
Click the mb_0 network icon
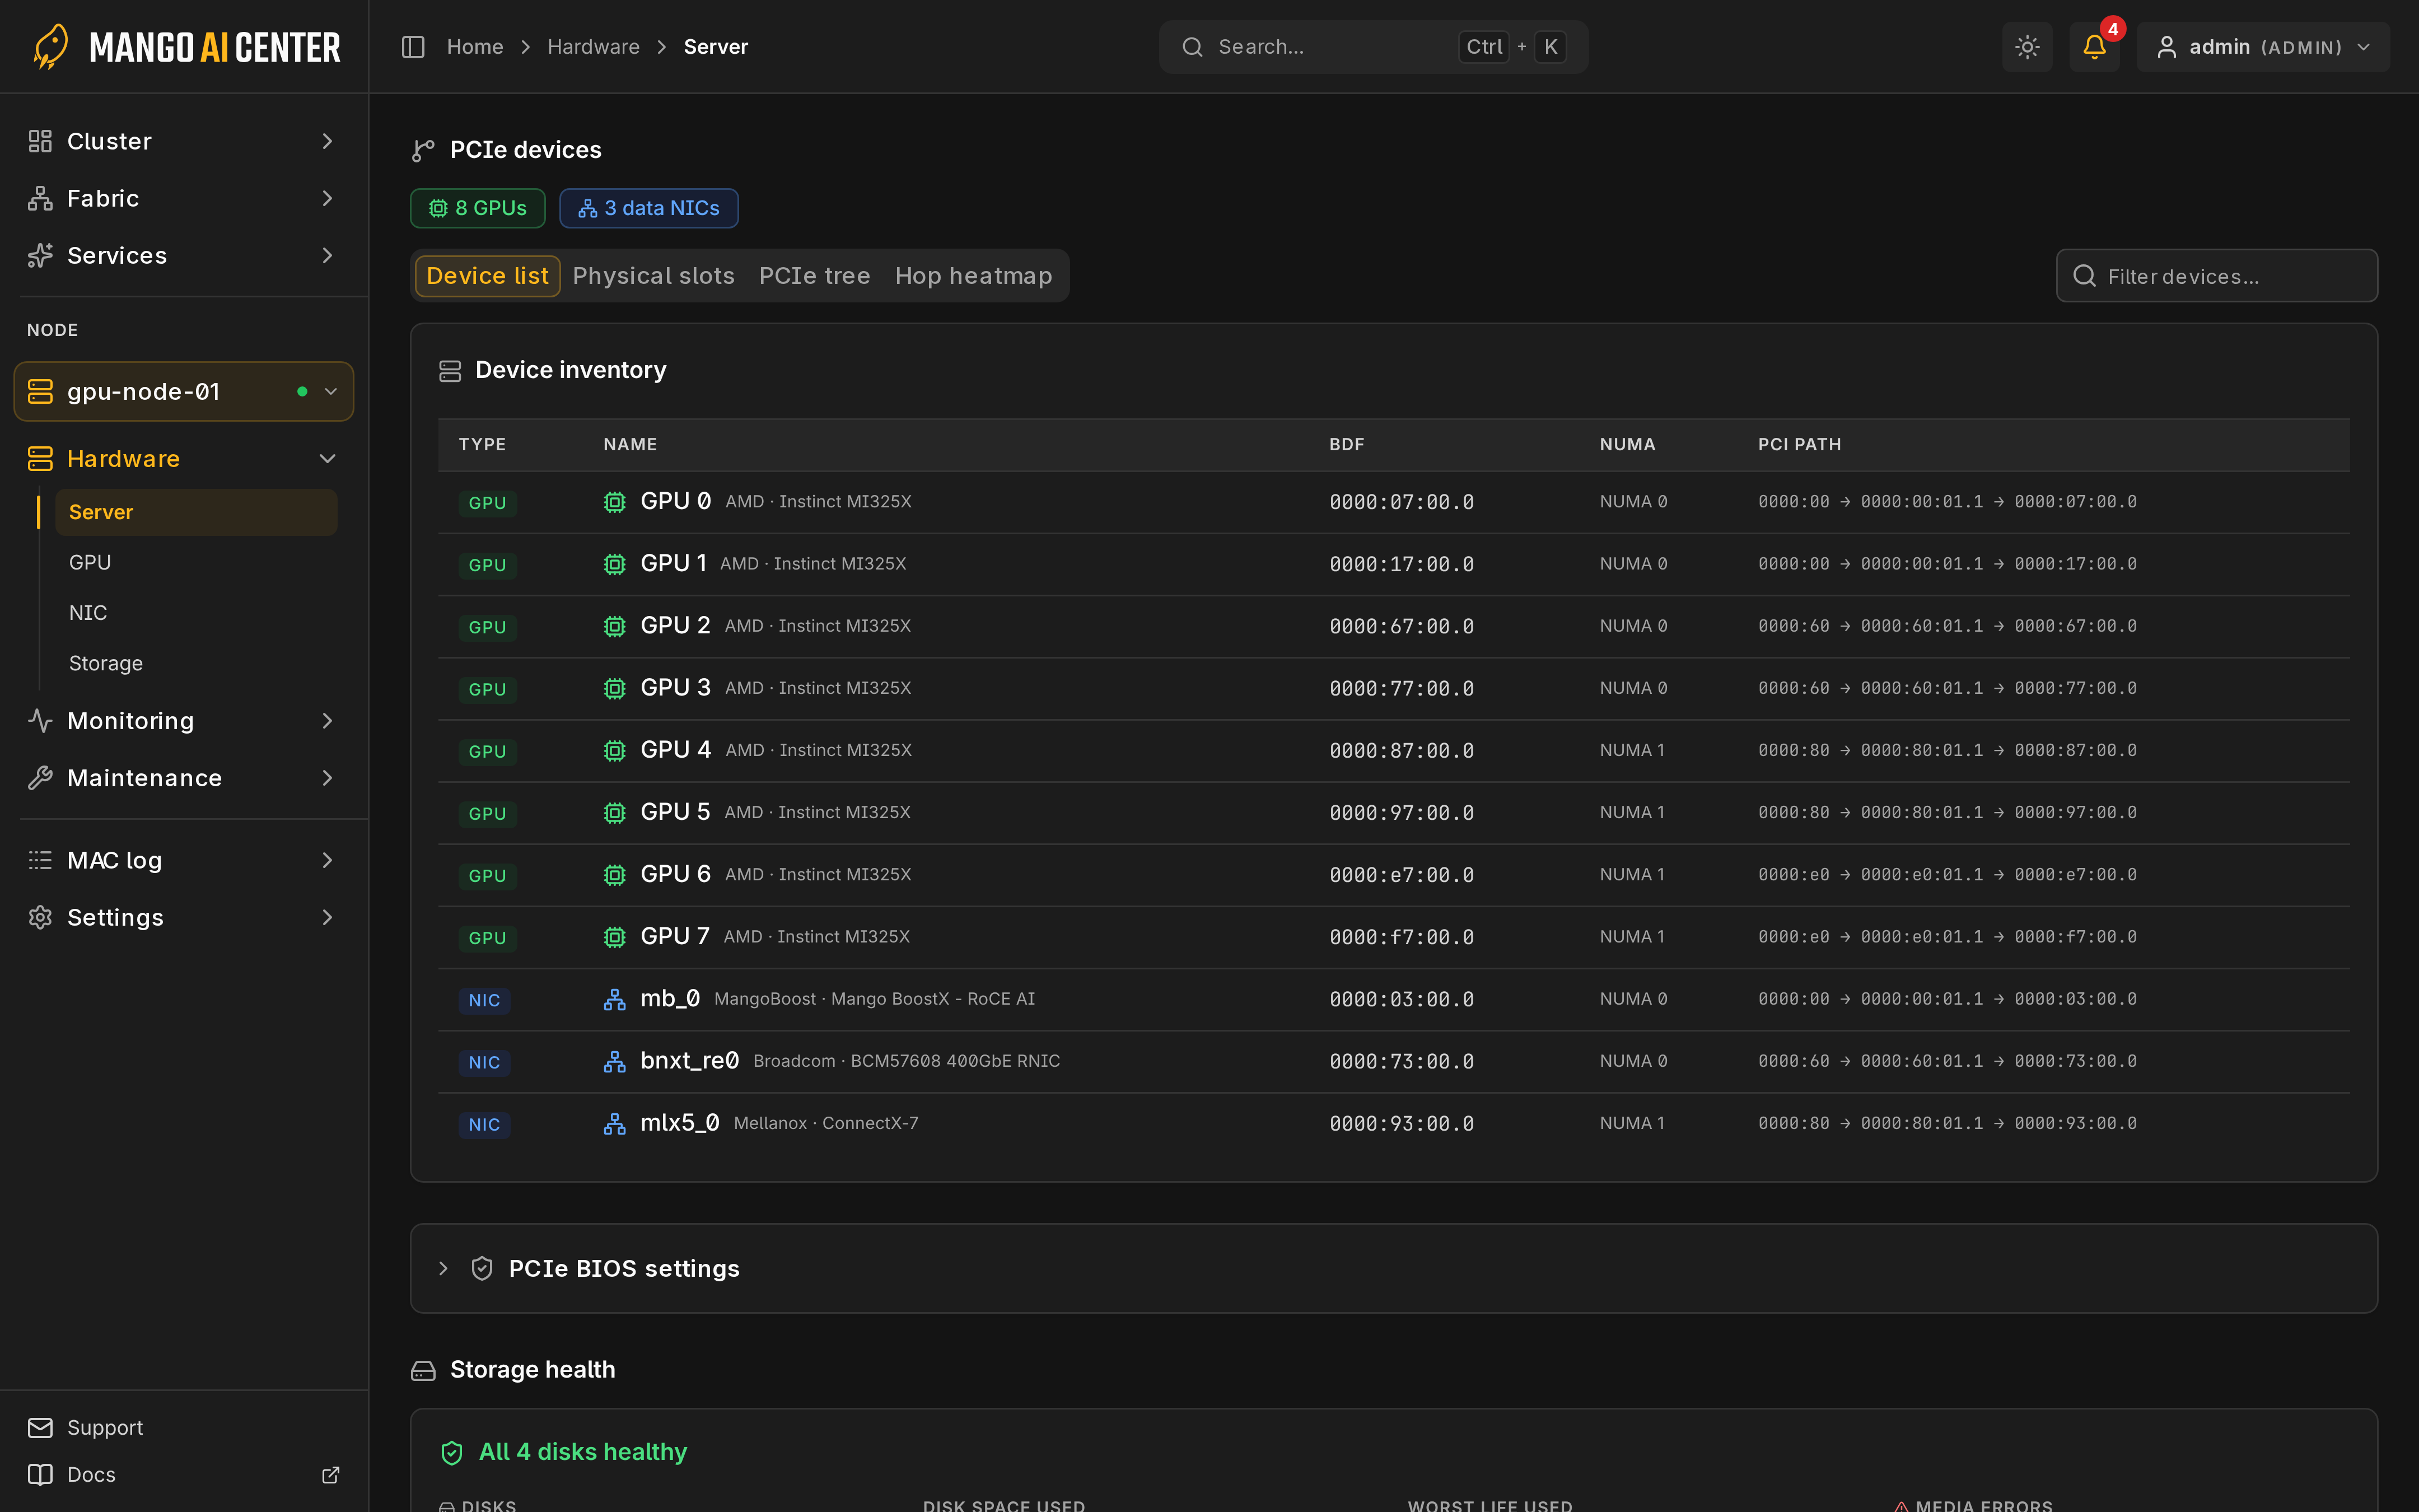(x=615, y=999)
